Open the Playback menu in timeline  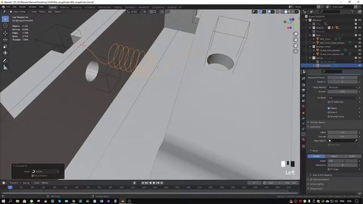point(15,183)
